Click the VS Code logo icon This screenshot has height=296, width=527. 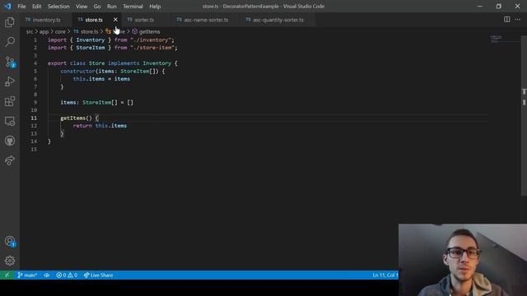click(x=7, y=6)
